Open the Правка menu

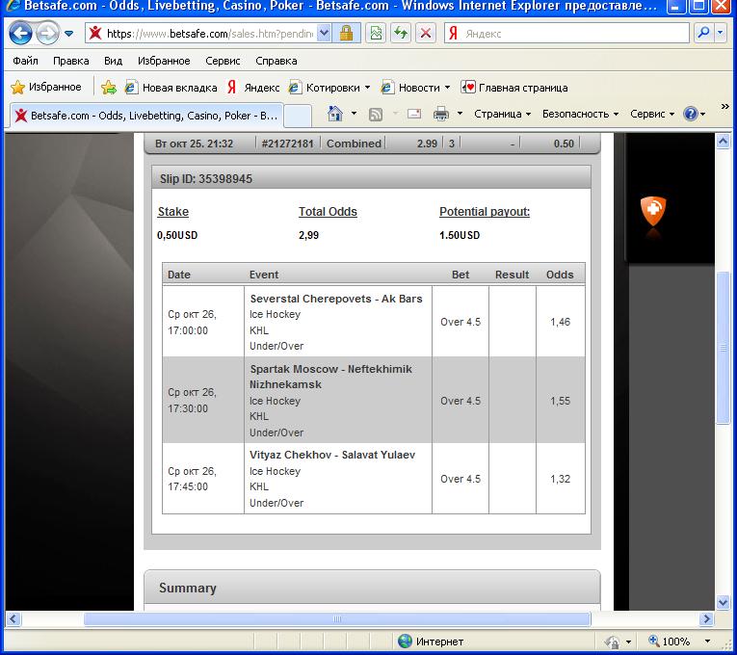click(x=71, y=61)
